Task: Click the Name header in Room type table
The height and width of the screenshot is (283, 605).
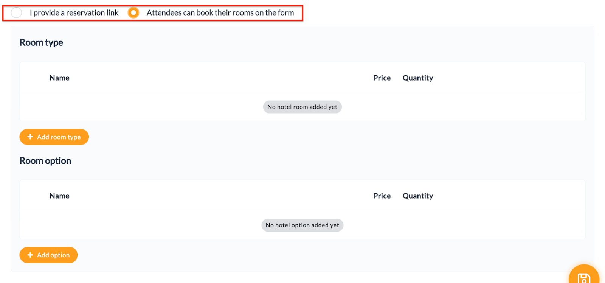Action: (59, 78)
